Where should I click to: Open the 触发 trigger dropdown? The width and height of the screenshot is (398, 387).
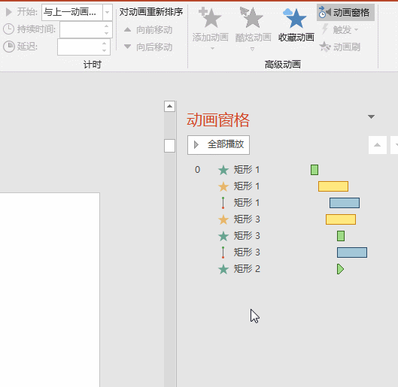point(340,29)
